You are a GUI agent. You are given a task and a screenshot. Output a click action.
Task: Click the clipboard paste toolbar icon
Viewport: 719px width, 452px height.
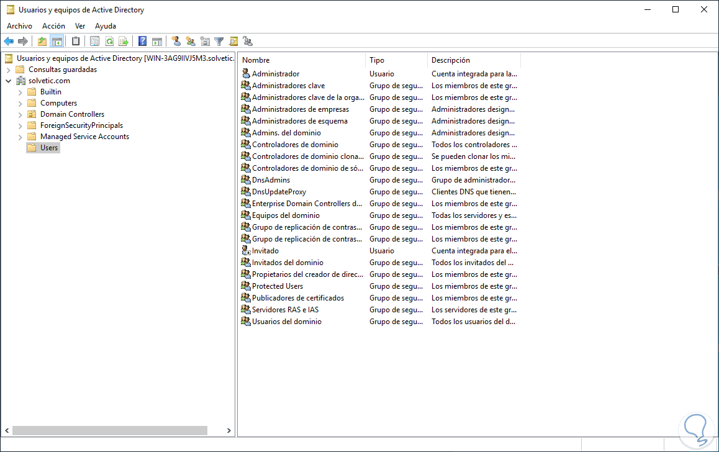76,41
